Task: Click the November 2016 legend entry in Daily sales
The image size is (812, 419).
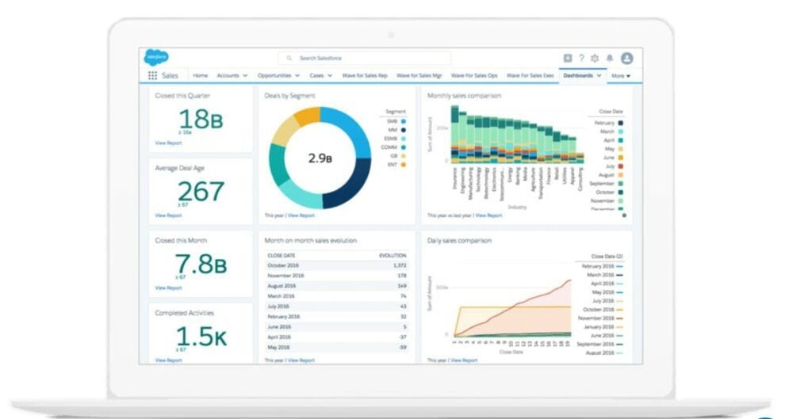Action: (601, 318)
